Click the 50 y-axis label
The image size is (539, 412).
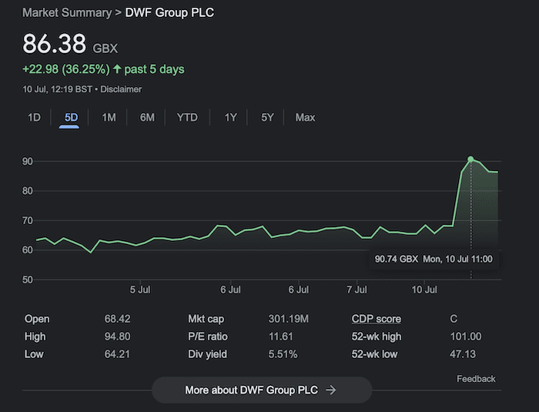click(28, 280)
